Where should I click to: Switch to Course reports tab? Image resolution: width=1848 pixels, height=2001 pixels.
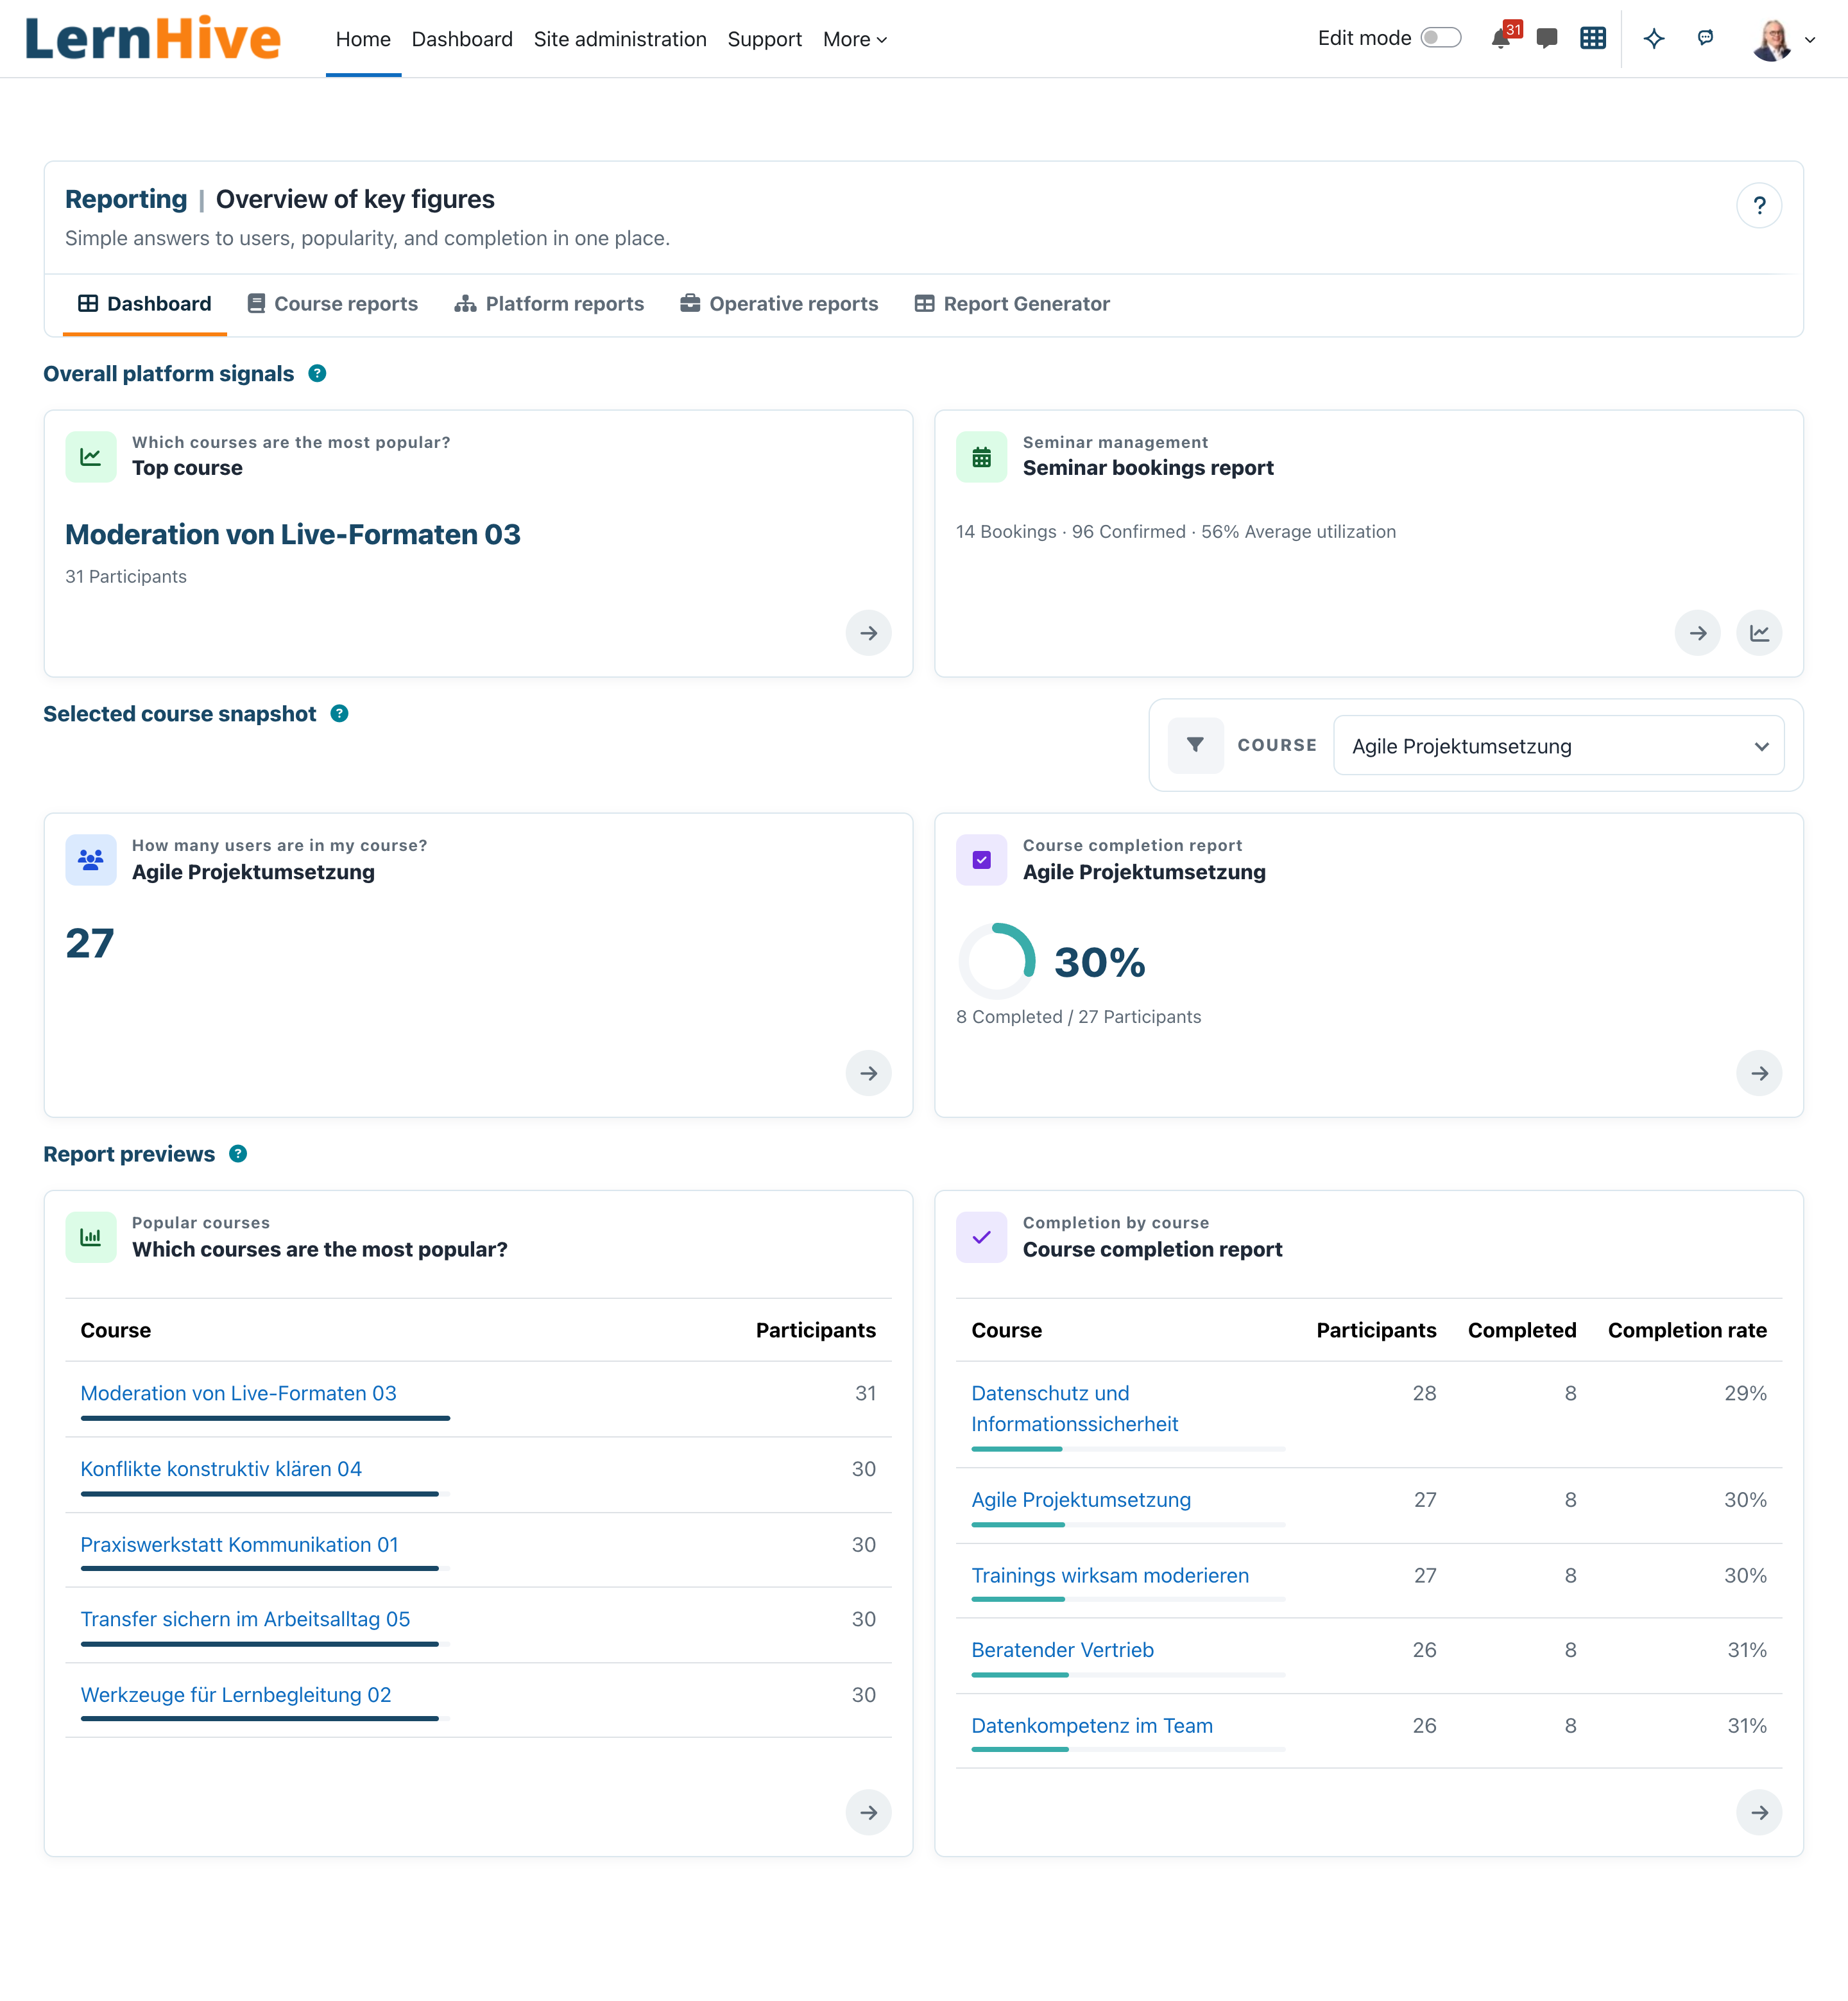333,304
